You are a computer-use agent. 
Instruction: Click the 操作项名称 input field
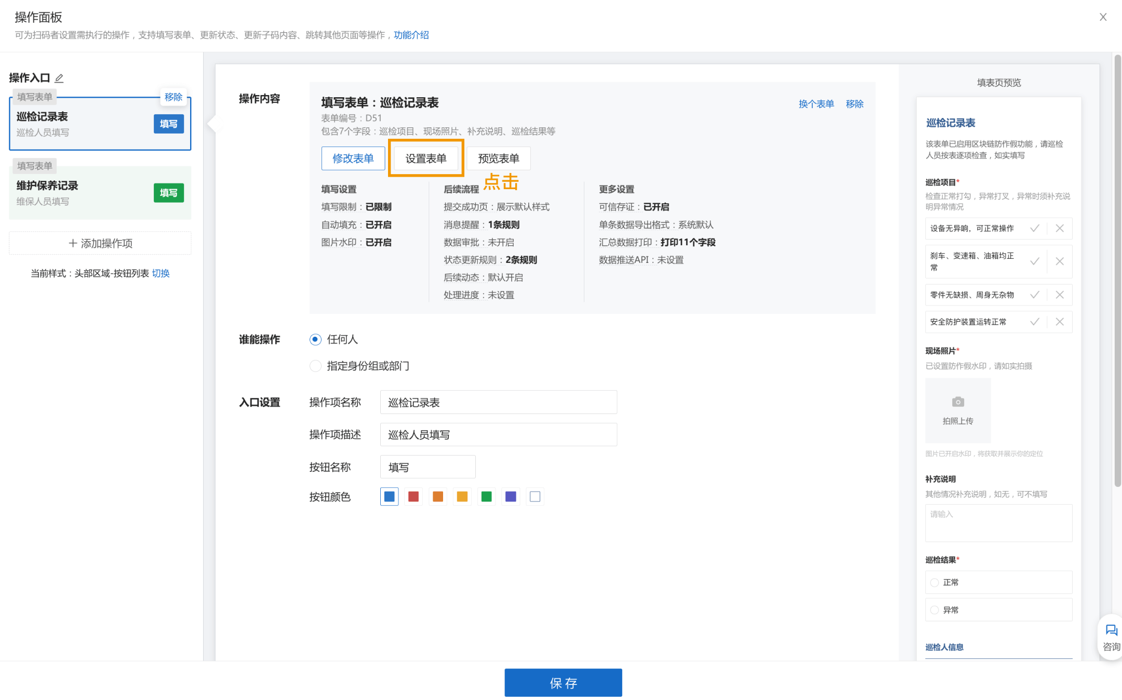click(499, 402)
